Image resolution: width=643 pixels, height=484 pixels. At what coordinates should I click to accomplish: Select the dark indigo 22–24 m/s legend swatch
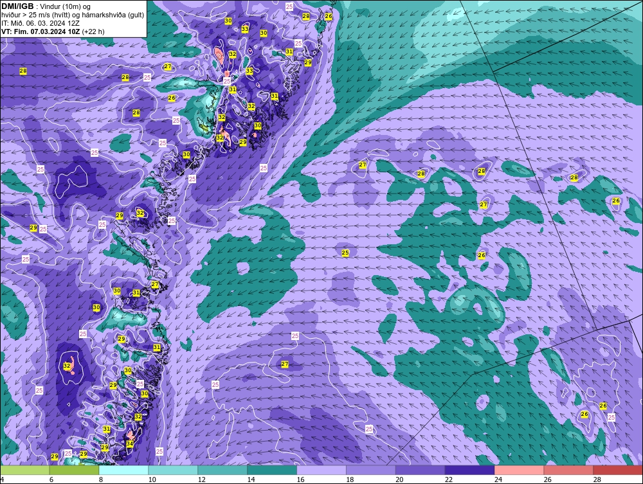point(469,470)
